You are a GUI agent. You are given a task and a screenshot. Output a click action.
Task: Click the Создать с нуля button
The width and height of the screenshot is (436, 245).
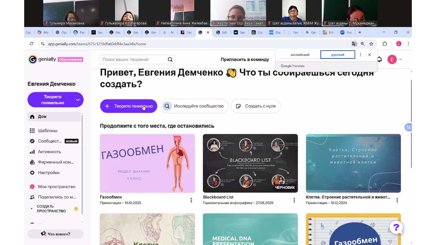256,106
